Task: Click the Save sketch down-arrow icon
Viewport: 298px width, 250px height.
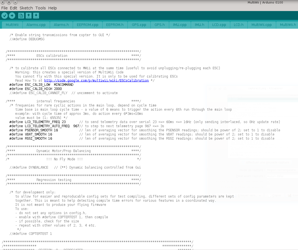Action: tap(36, 16)
